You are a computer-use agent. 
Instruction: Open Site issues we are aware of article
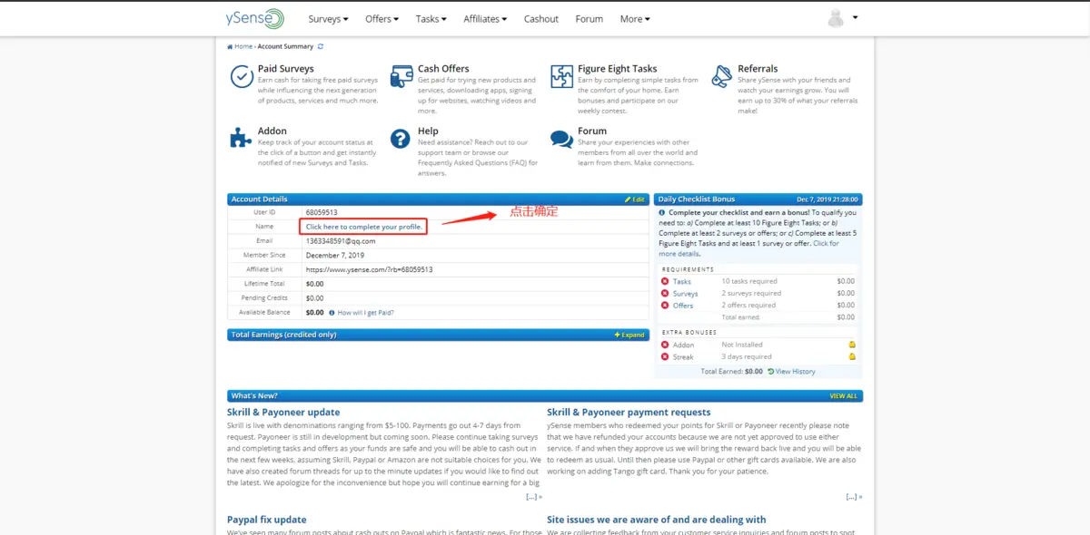(x=657, y=520)
